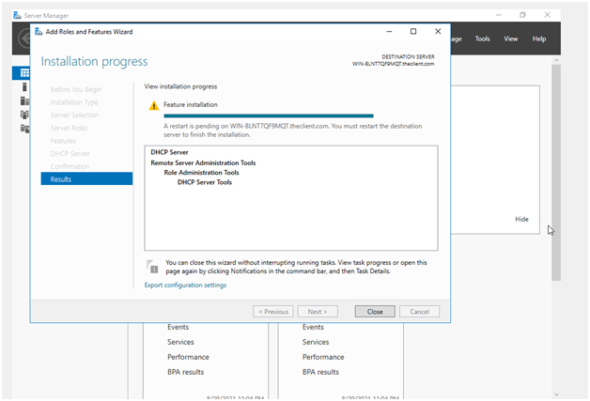Select the Server Roles wizard step
Viewport: 590px width, 401px height.
[69, 128]
